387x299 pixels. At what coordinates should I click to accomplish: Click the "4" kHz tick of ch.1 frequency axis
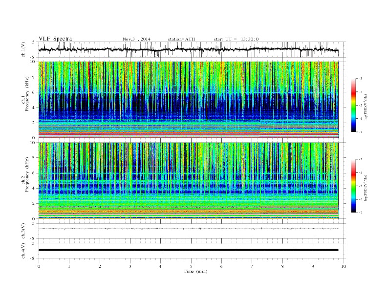click(34, 107)
